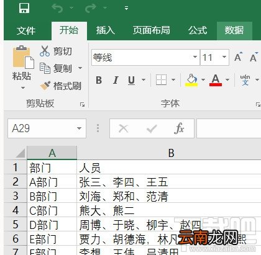Image resolution: width=261 pixels, height=255 pixels.
Task: Open the font size dropdown arrow
Action: tap(224, 57)
